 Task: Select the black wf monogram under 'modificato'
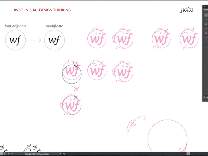(55, 40)
